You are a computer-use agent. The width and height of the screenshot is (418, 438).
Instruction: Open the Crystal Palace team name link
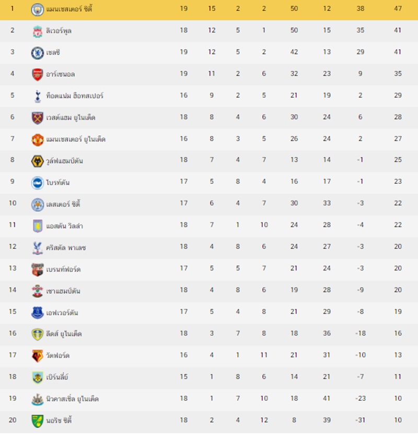pos(66,247)
